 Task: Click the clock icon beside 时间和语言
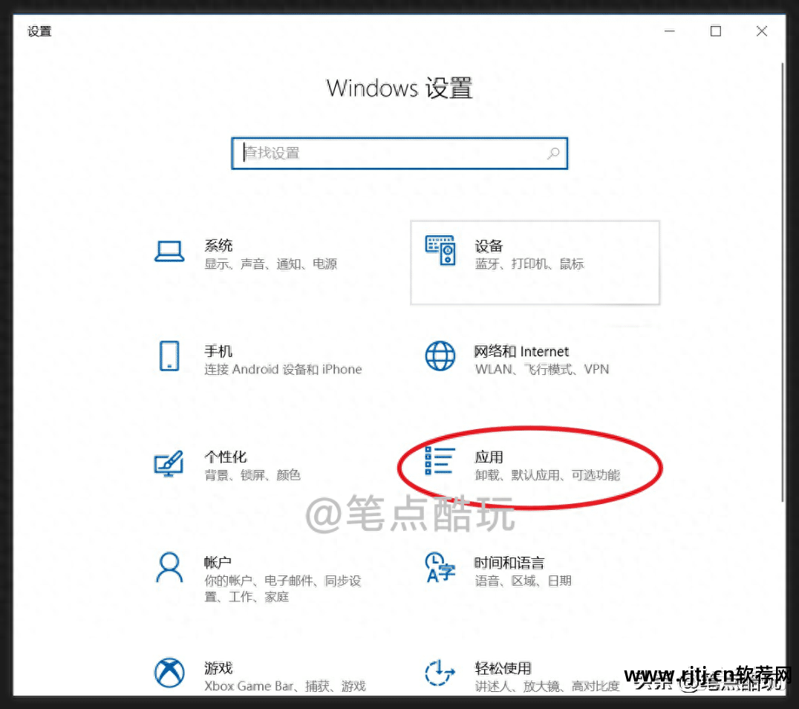click(440, 568)
